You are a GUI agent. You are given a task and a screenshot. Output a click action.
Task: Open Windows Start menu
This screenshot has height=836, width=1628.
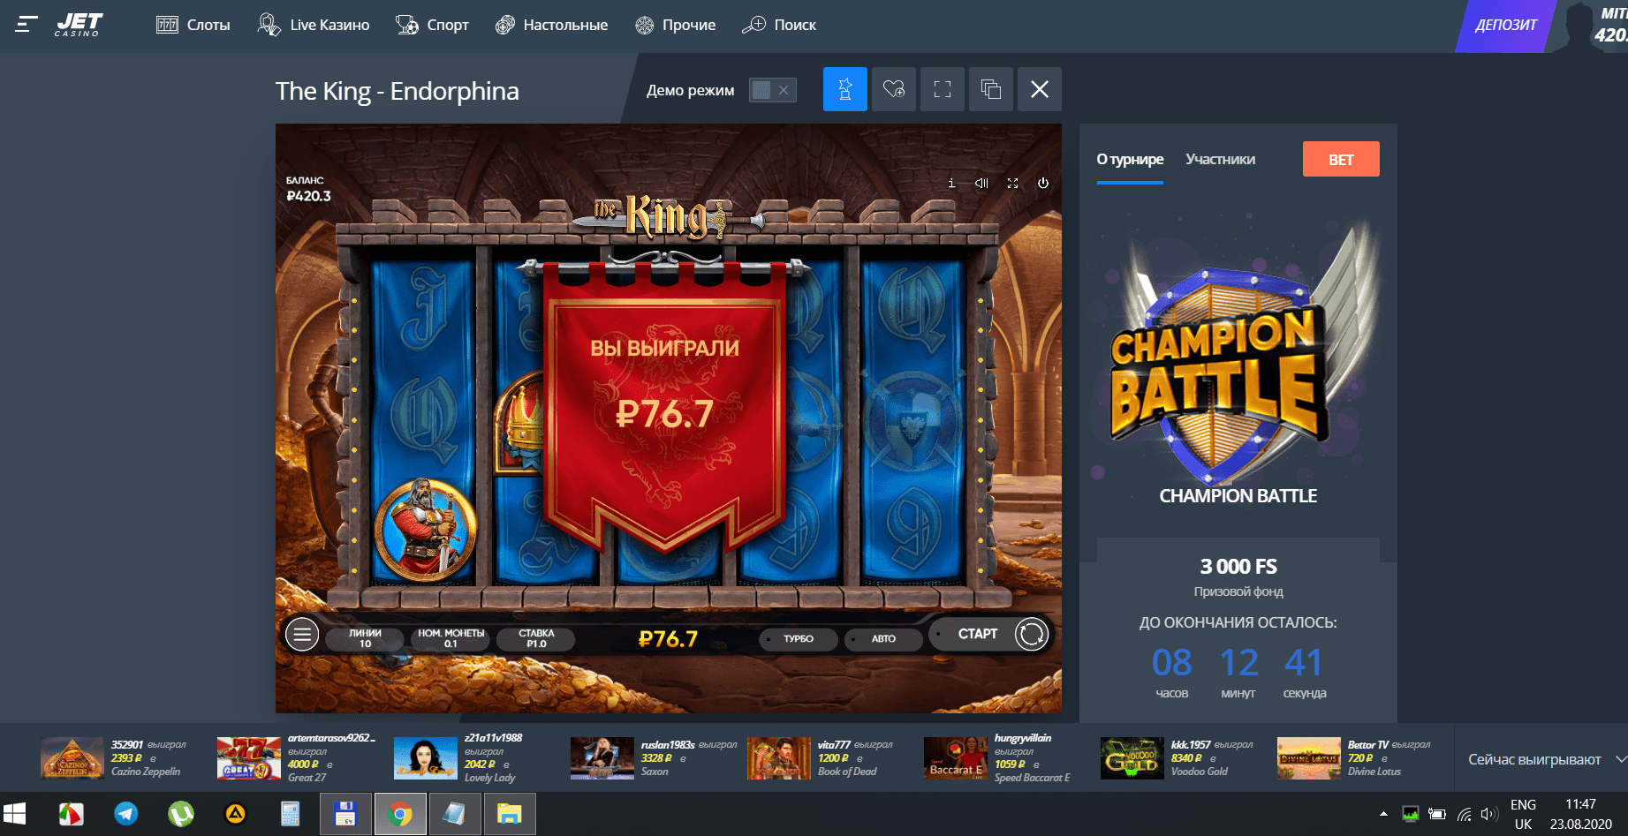pos(15,814)
